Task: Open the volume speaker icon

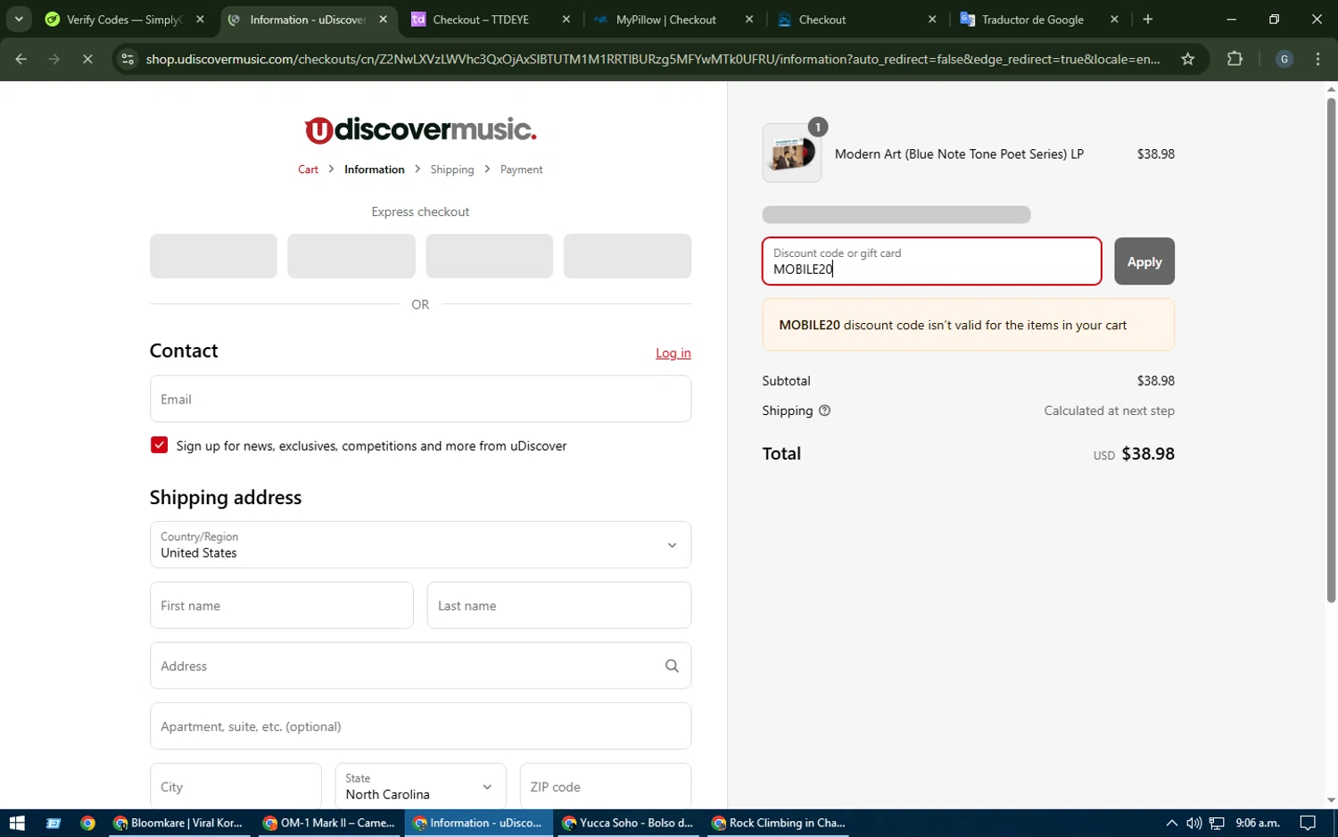Action: 1193,823
